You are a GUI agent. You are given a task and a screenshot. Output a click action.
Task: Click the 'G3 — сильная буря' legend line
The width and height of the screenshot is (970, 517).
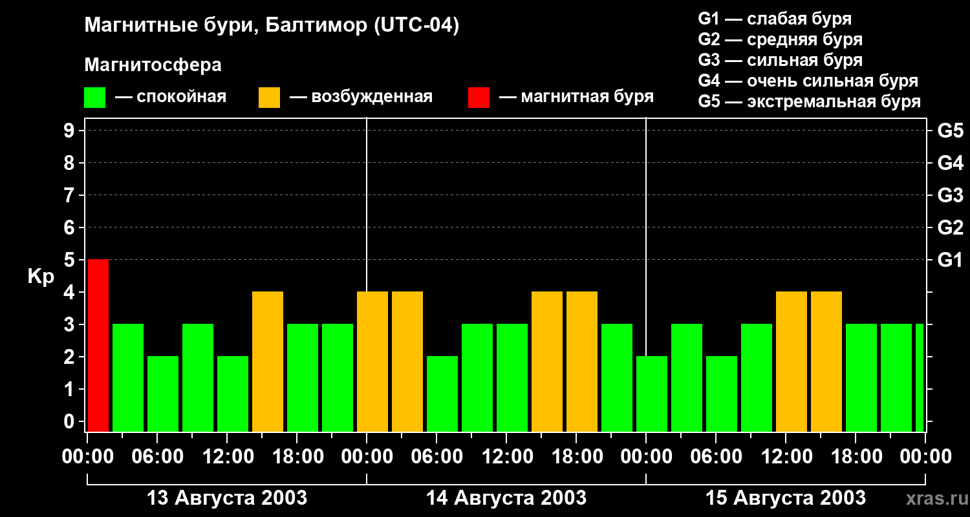pyautogui.click(x=780, y=60)
